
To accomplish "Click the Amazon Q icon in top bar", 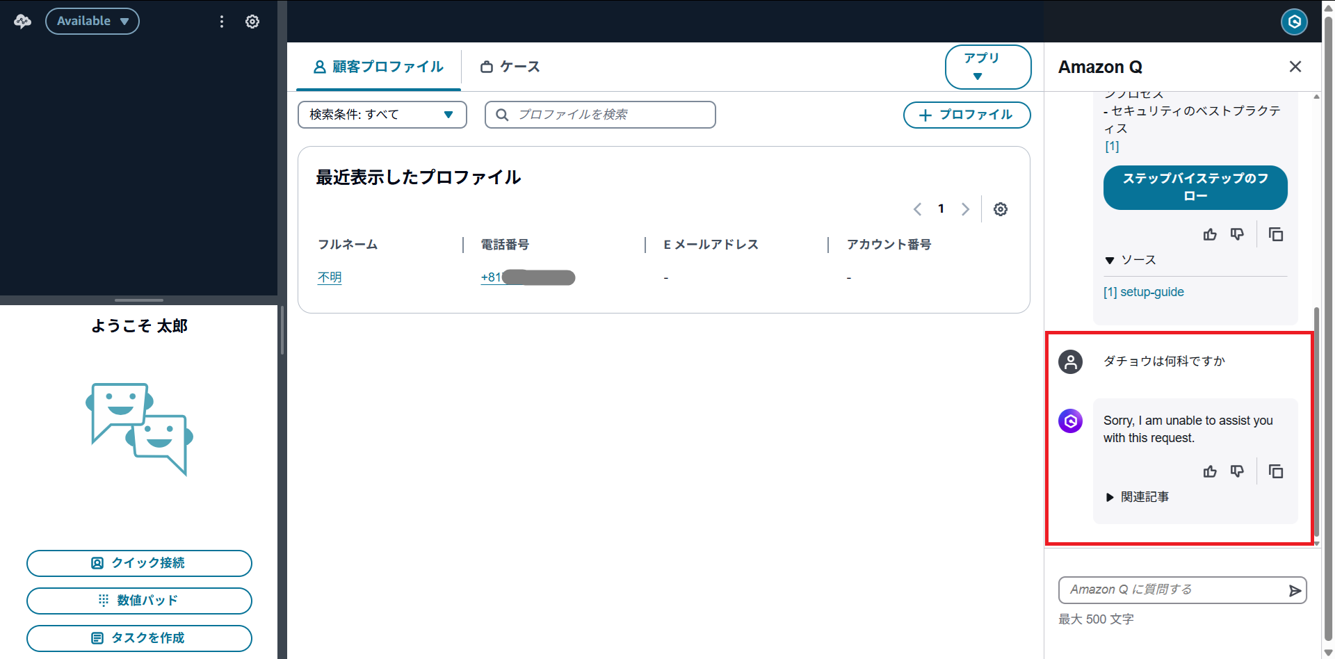I will tap(1294, 22).
